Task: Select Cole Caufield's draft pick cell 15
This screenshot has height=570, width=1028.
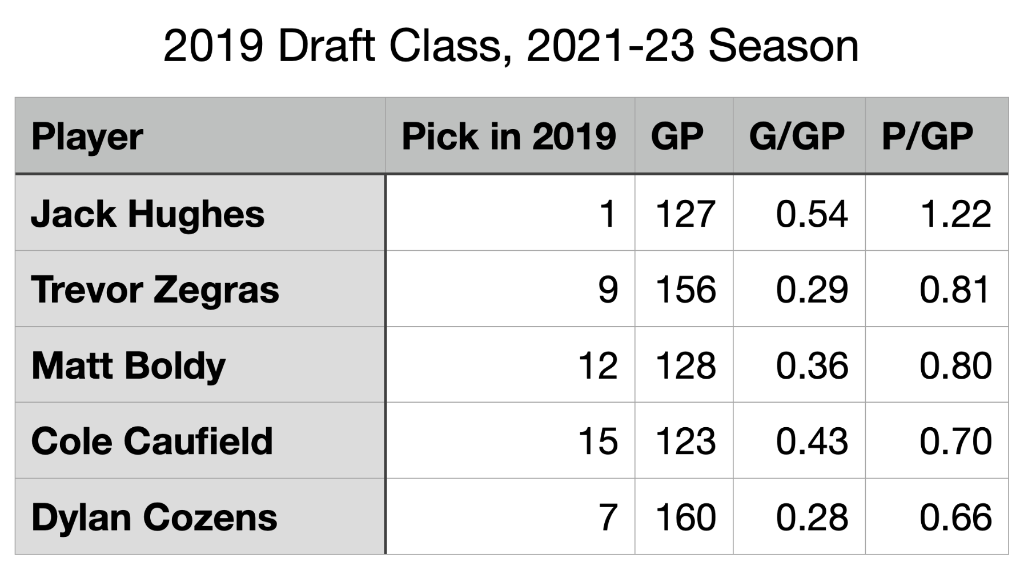Action: tap(597, 441)
